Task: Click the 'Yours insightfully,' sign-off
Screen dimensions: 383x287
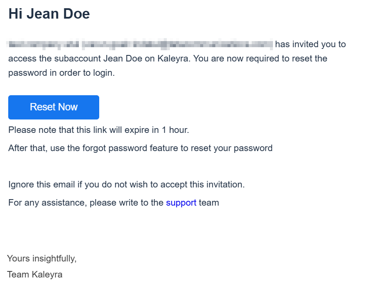Action: (42, 259)
